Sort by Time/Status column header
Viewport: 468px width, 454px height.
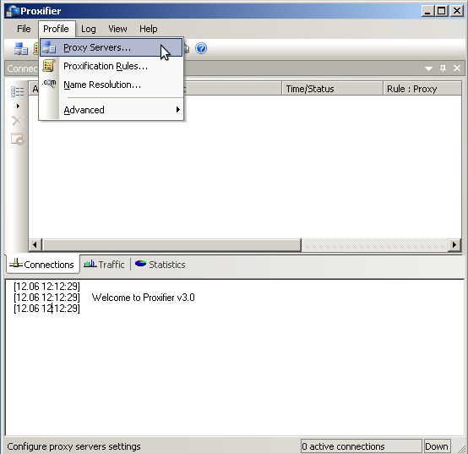(332, 89)
